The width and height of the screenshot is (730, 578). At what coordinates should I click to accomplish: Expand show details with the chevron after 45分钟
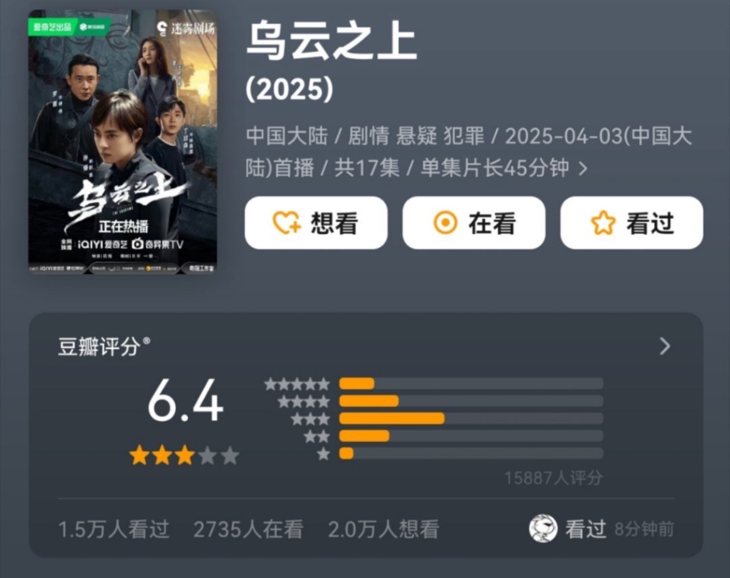click(x=583, y=169)
